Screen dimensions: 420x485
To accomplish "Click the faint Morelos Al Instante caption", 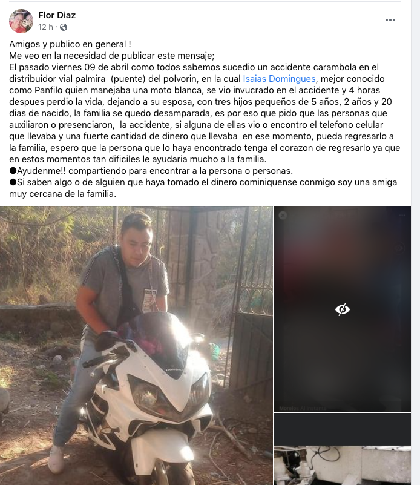I will [x=303, y=408].
